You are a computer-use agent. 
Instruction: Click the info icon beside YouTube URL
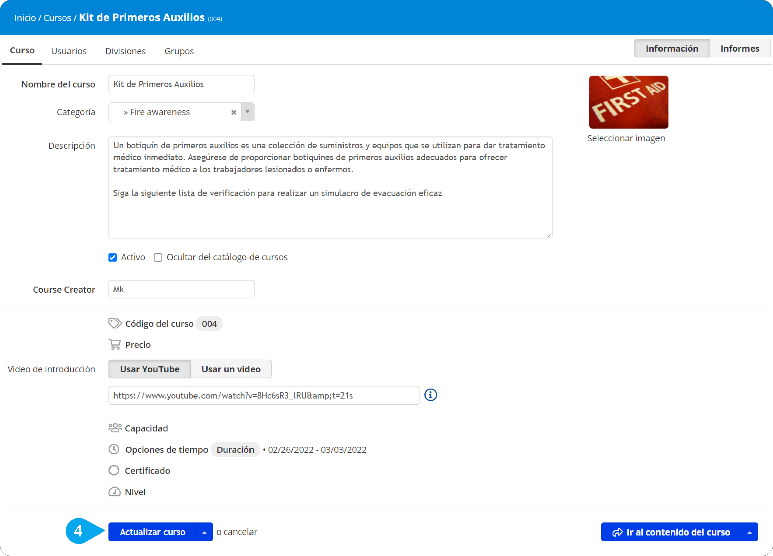(x=430, y=395)
